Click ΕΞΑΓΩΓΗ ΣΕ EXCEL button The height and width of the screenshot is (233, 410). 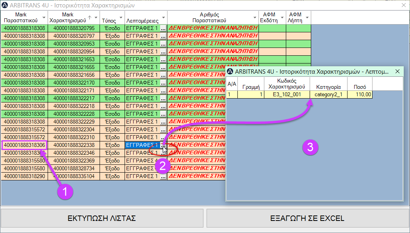[308, 218]
